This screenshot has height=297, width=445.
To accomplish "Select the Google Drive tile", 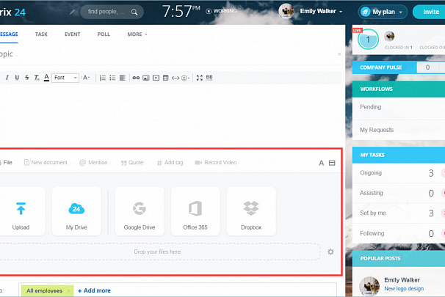I will tap(140, 211).
